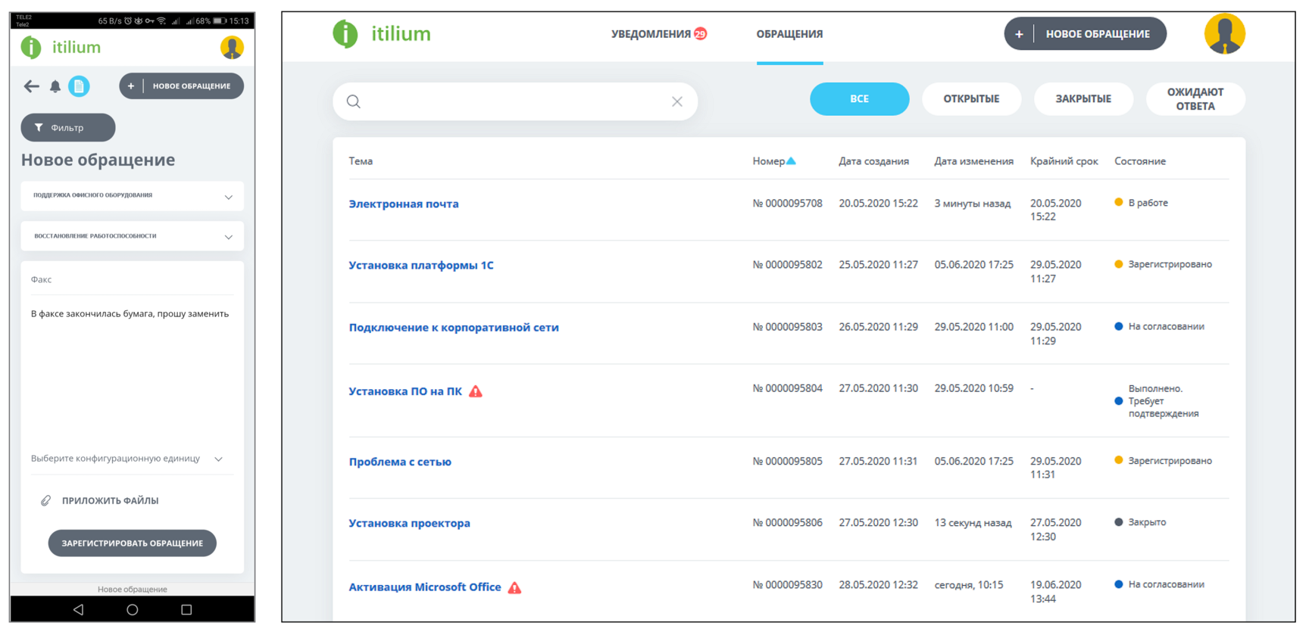The height and width of the screenshot is (635, 1309).
Task: Click warning icon beside Активация Microsoft Office
Action: [515, 587]
